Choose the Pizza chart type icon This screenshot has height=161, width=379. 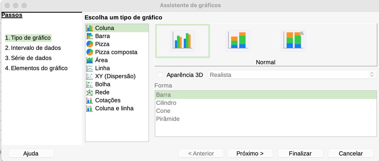90,44
